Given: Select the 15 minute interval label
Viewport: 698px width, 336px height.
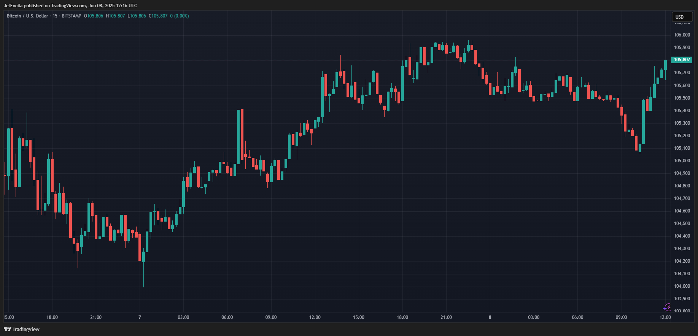Looking at the screenshot, I should pyautogui.click(x=55, y=16).
